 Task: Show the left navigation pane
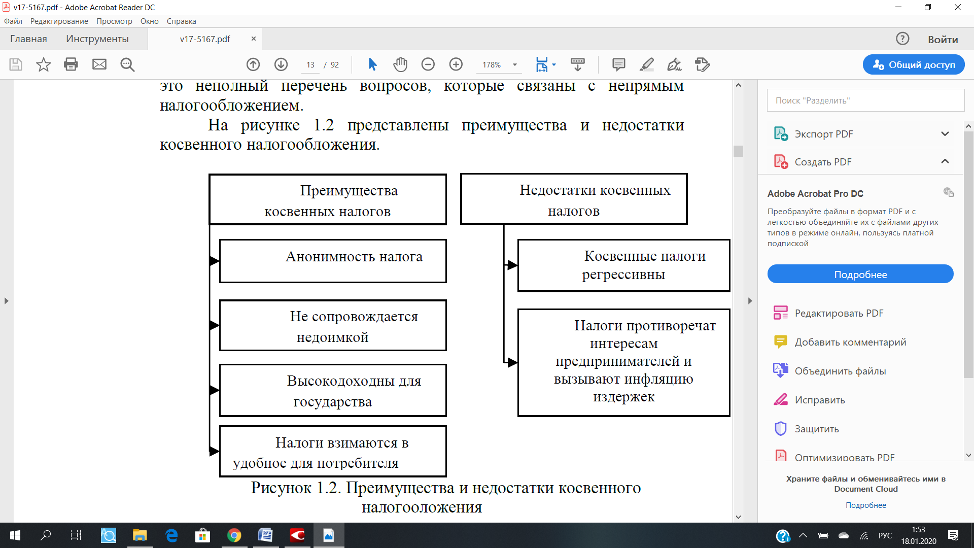pos(6,301)
